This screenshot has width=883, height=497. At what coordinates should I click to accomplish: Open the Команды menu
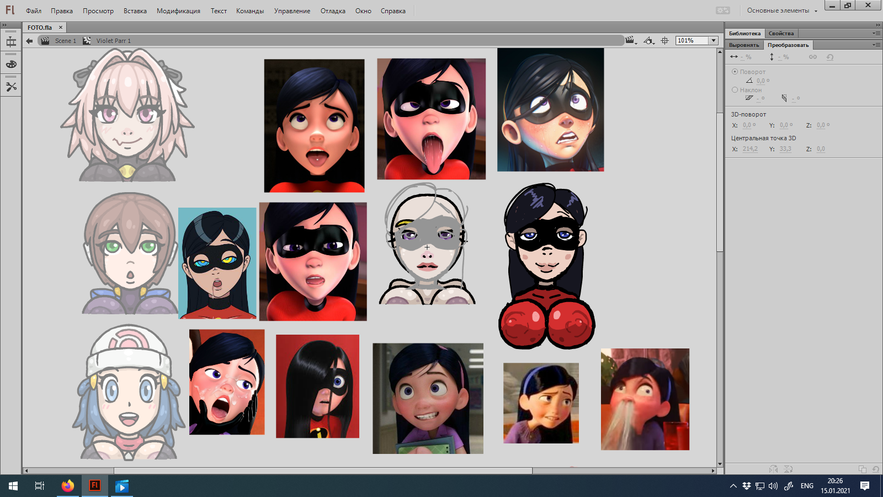(250, 11)
